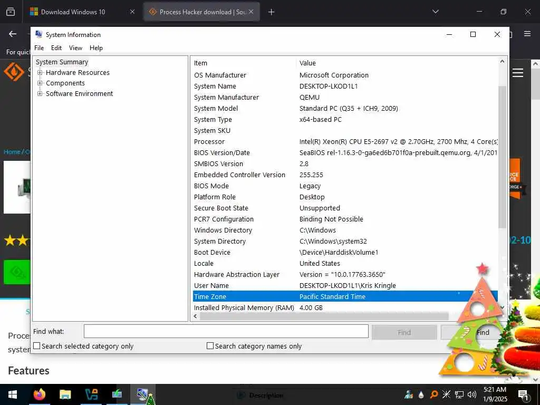This screenshot has height=405, width=540.
Task: Open the teal VS-logo app on taskbar
Action: (x=91, y=394)
